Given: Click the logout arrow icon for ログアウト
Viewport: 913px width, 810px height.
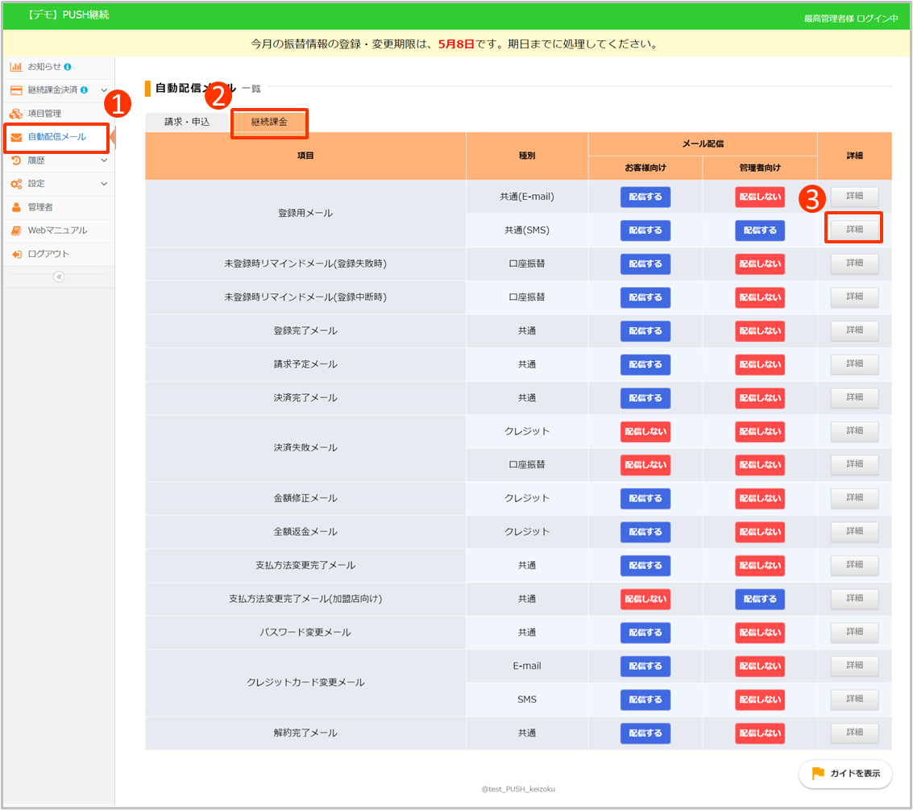Looking at the screenshot, I should click(16, 254).
